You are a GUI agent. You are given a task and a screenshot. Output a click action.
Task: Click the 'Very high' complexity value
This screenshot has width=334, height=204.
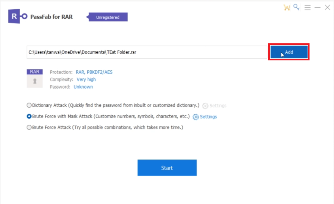(86, 79)
